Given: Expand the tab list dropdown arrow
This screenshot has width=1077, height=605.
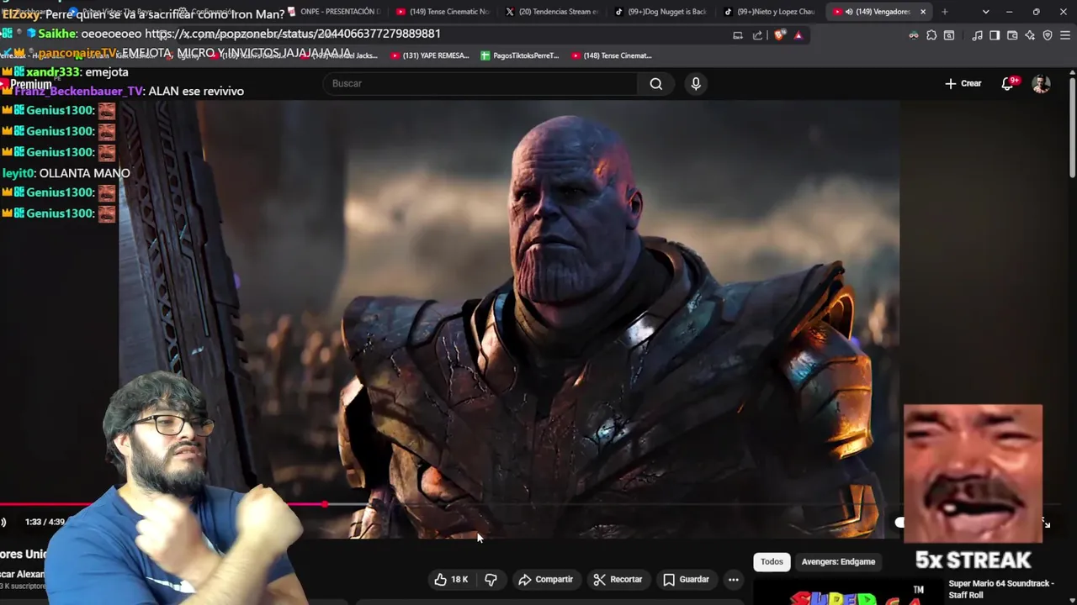Looking at the screenshot, I should point(985,12).
